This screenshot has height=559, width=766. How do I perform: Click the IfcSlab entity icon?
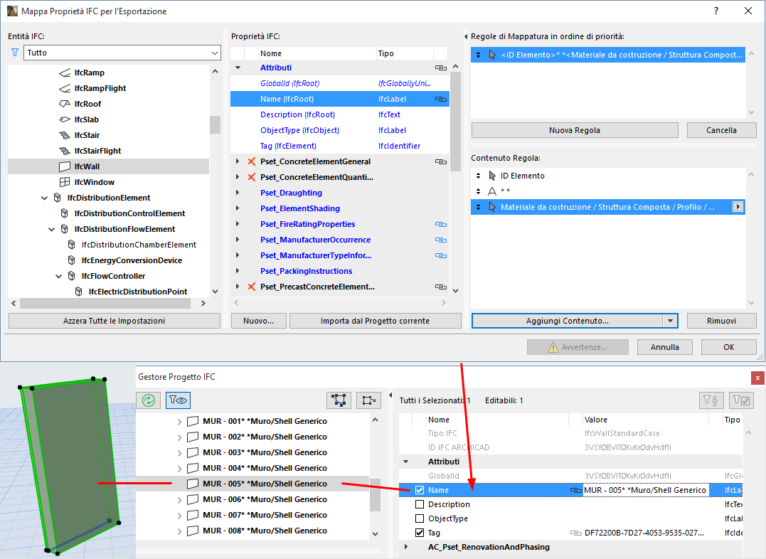coord(65,119)
